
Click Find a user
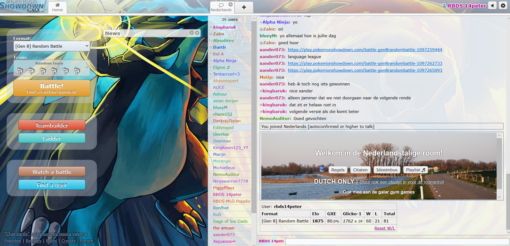(52, 185)
